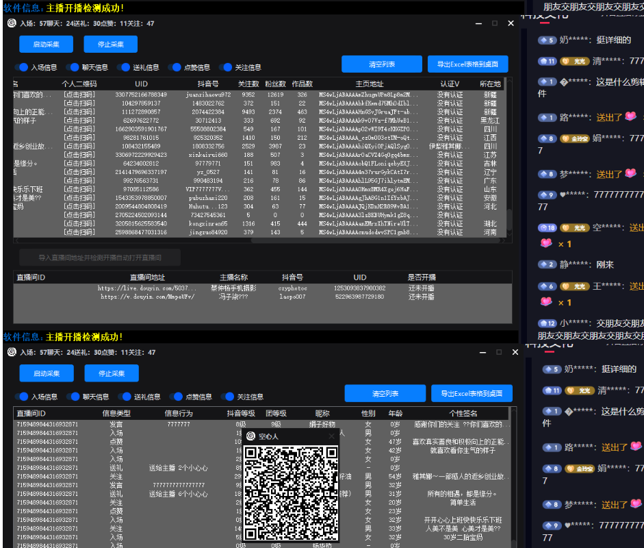Screen dimensions: 644x548
Task: Sort by the 粉丝数 column header
Action: click(274, 84)
